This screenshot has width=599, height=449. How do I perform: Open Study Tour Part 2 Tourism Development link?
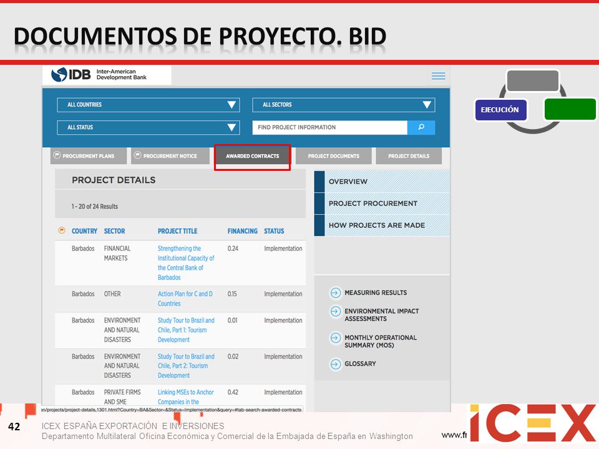tap(186, 366)
